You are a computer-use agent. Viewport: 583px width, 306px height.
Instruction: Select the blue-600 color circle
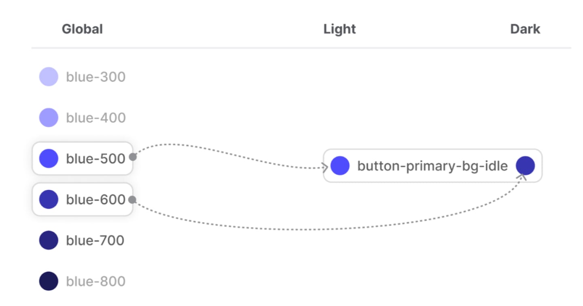coord(49,199)
